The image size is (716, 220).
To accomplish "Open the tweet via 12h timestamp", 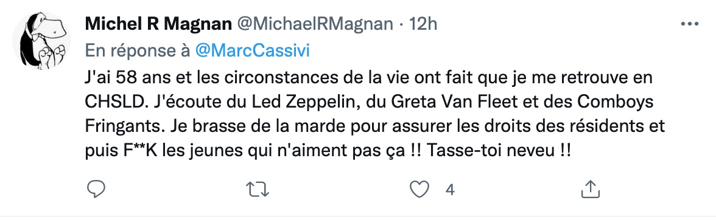I will click(x=423, y=24).
